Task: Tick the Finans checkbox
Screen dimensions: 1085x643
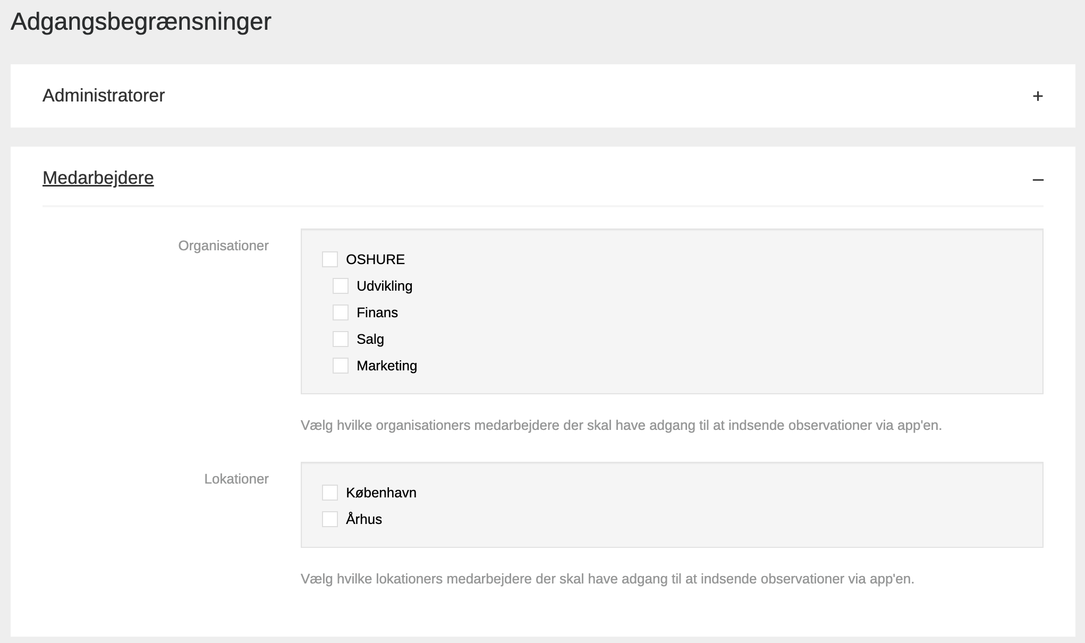Action: 341,312
